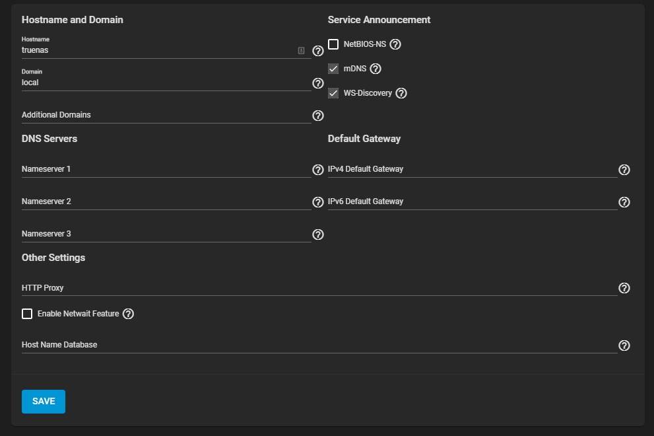Viewport: 654px width, 436px height.
Task: Click the IPv6 Default Gateway field
Action: (x=472, y=201)
